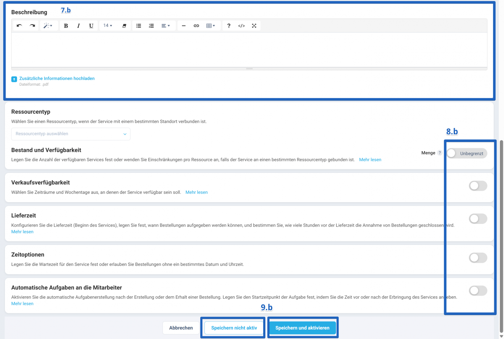Enable the Lieferzeit toggle
504x339 pixels.
(x=478, y=219)
